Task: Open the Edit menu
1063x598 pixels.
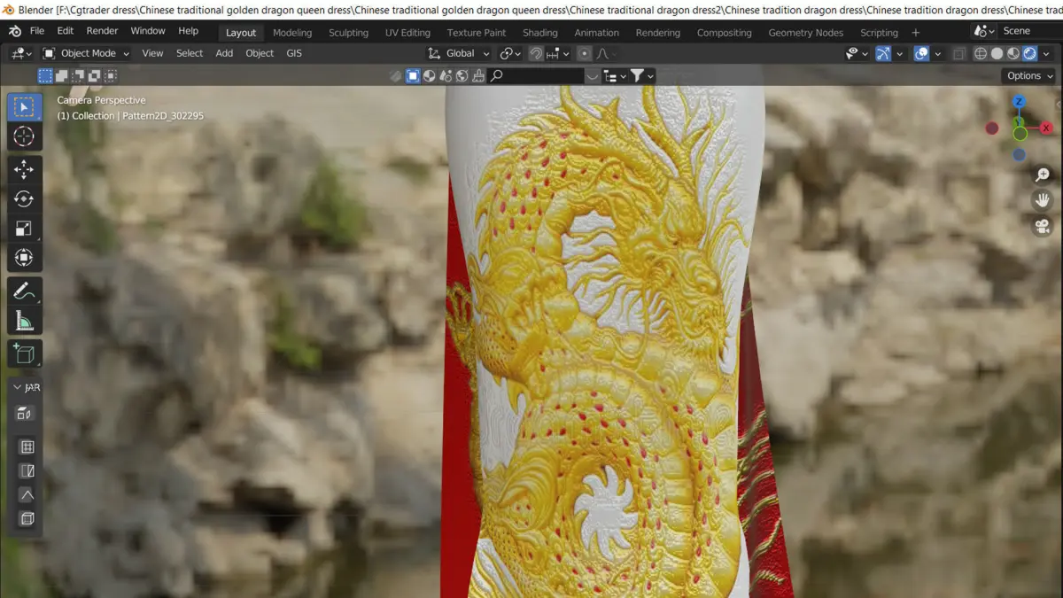Action: coord(66,31)
